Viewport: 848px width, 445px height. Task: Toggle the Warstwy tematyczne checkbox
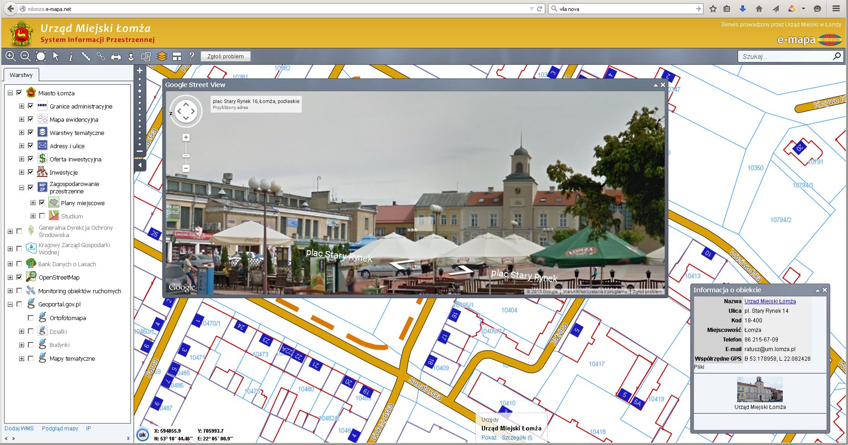tap(31, 132)
